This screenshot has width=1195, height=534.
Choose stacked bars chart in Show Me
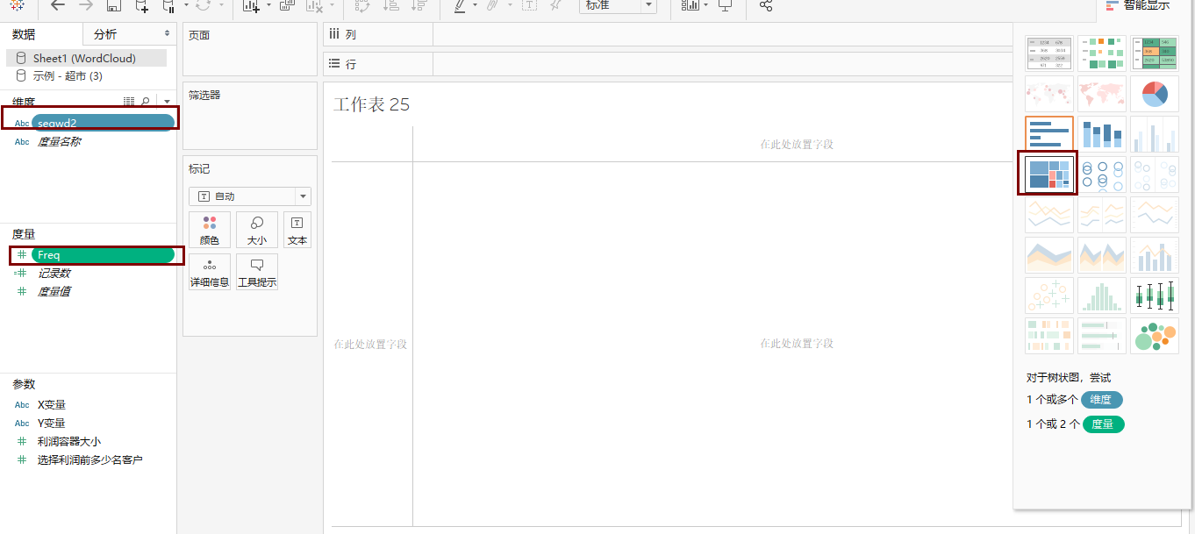(1102, 133)
